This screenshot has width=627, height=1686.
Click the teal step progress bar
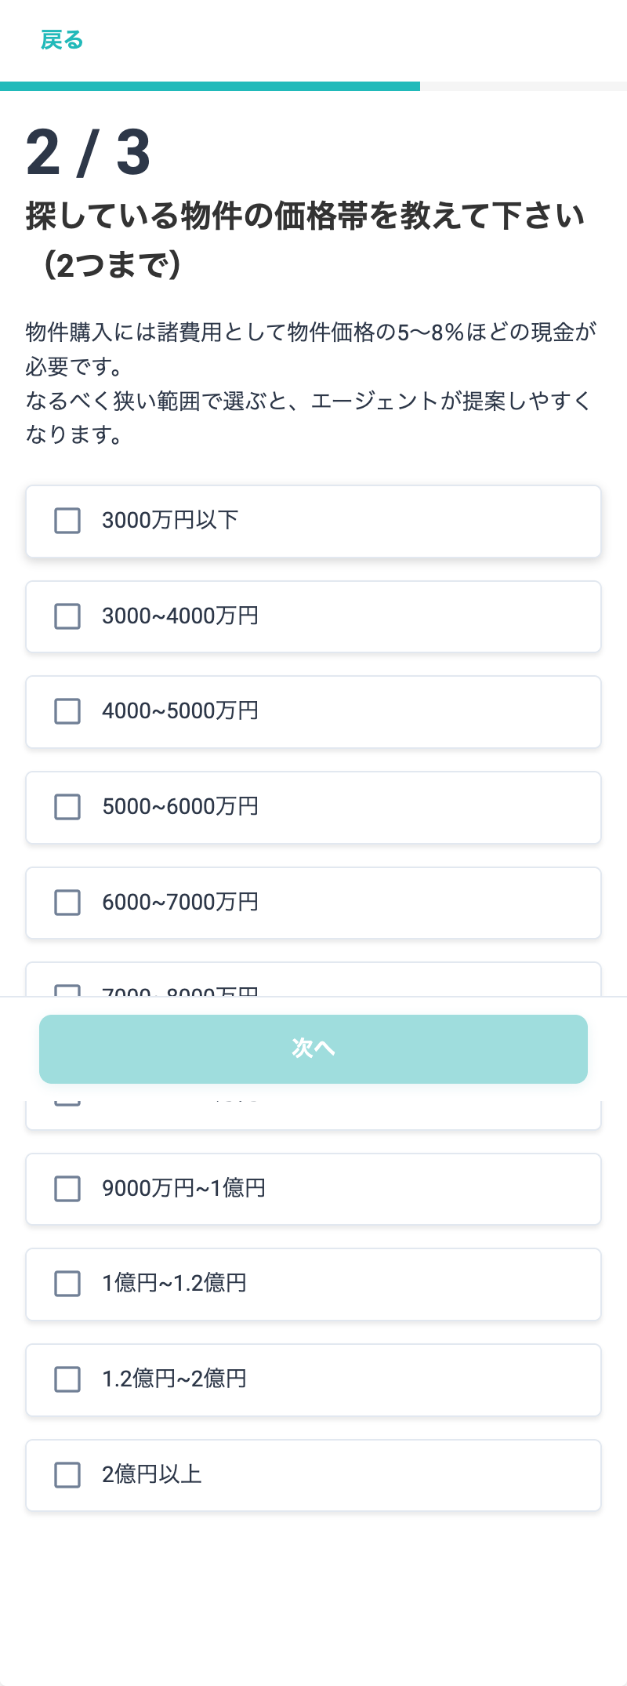210,86
